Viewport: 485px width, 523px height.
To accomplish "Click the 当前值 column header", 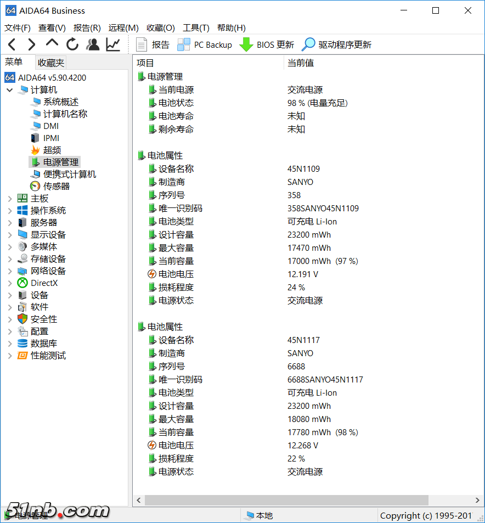I will click(x=301, y=63).
